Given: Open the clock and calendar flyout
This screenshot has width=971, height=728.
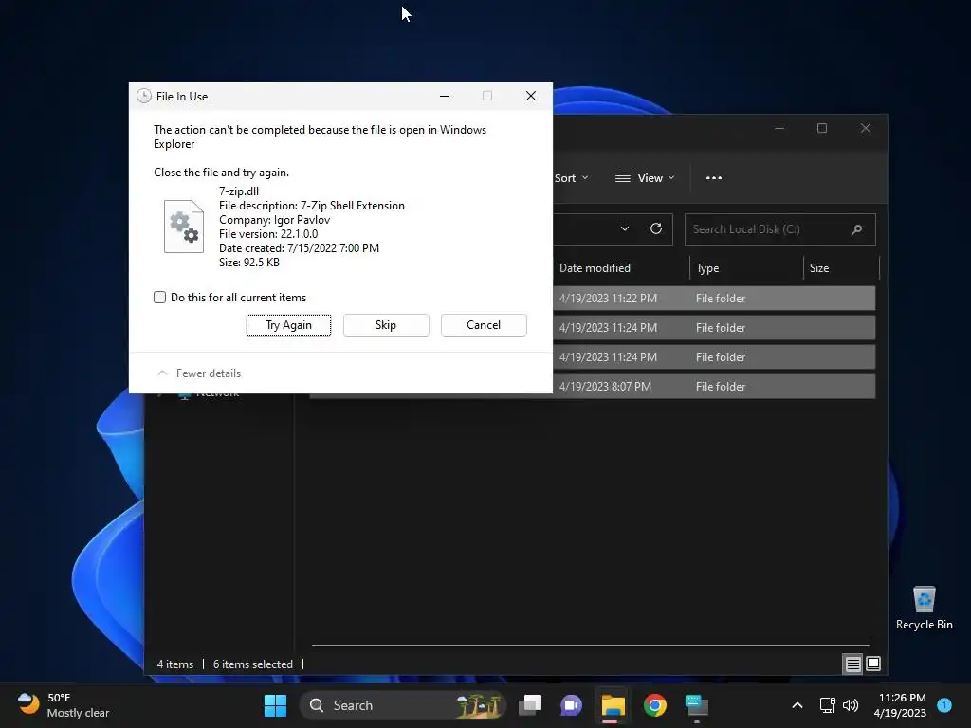Looking at the screenshot, I should click(x=901, y=705).
